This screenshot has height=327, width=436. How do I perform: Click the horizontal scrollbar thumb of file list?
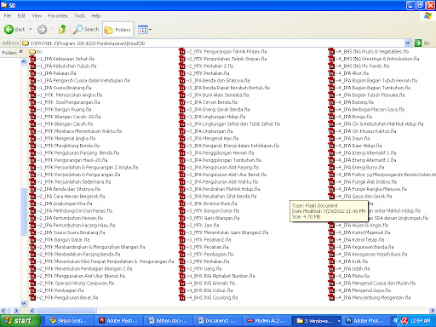coord(66,311)
